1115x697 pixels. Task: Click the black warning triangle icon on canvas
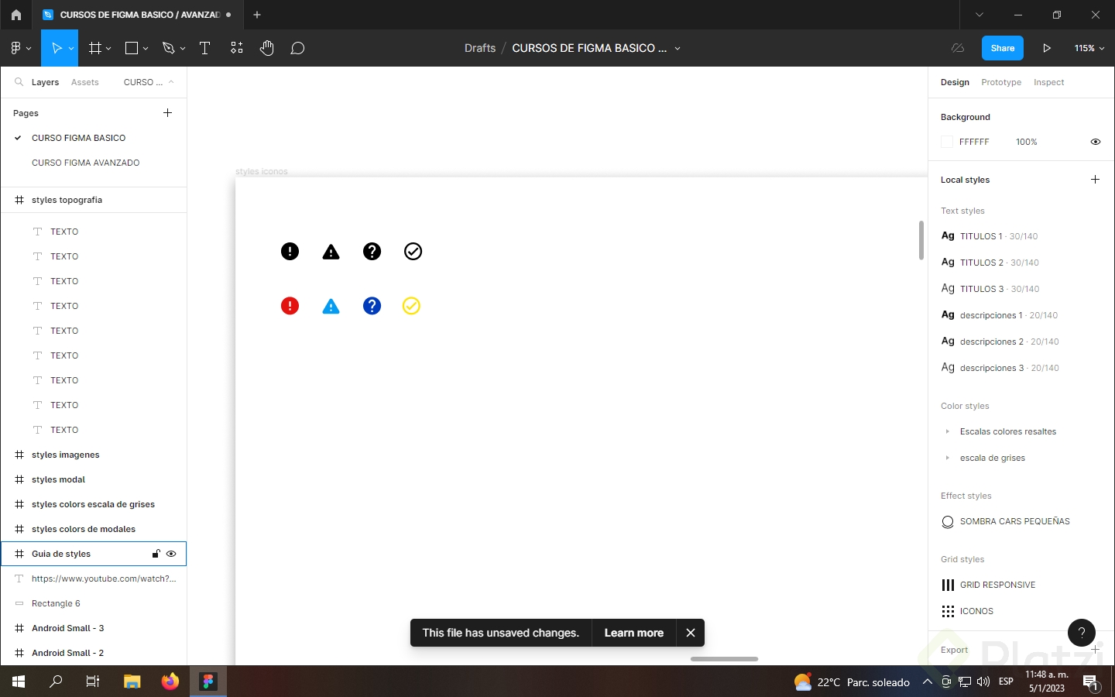point(331,252)
